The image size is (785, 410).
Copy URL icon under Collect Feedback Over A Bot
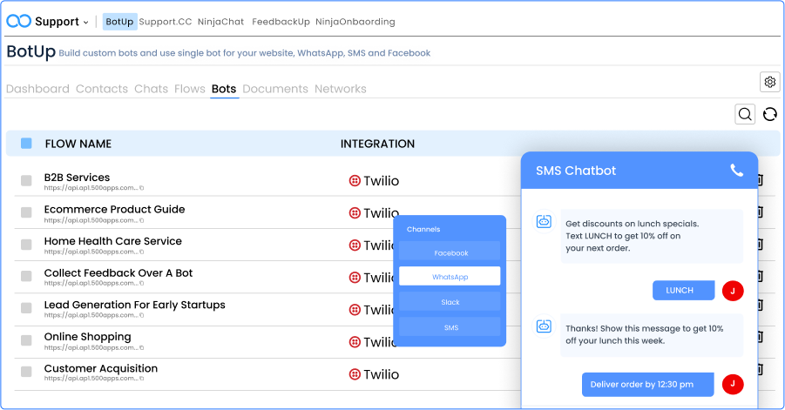142,283
